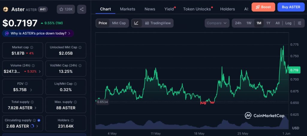This screenshot has height=136, width=307.
Task: Click the 8B ASTER max supply value
Action: point(66,108)
